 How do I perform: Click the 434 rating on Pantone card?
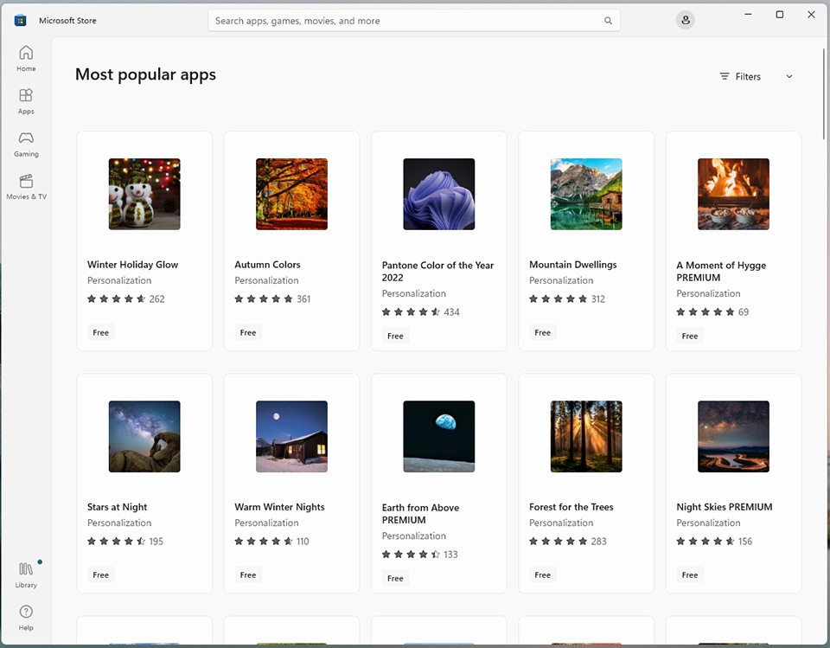point(451,312)
